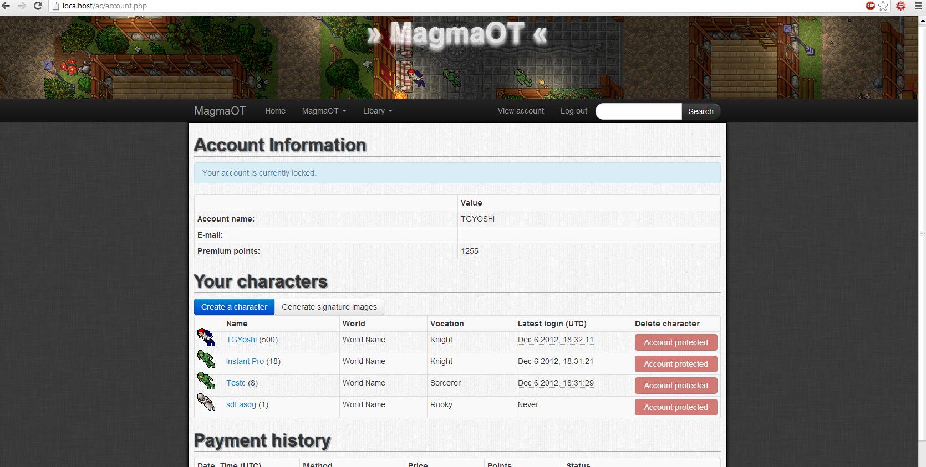Click the browser back arrow
Viewport: 926px width, 467px height.
pos(6,6)
